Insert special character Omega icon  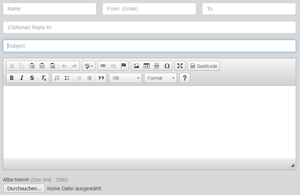[167, 66]
